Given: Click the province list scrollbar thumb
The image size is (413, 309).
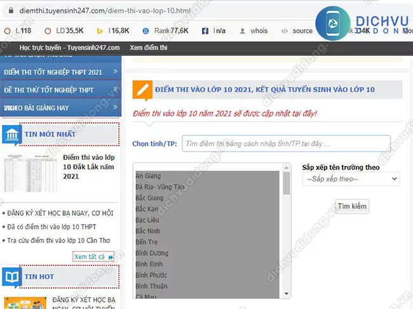Looking at the screenshot, I should (287, 183).
